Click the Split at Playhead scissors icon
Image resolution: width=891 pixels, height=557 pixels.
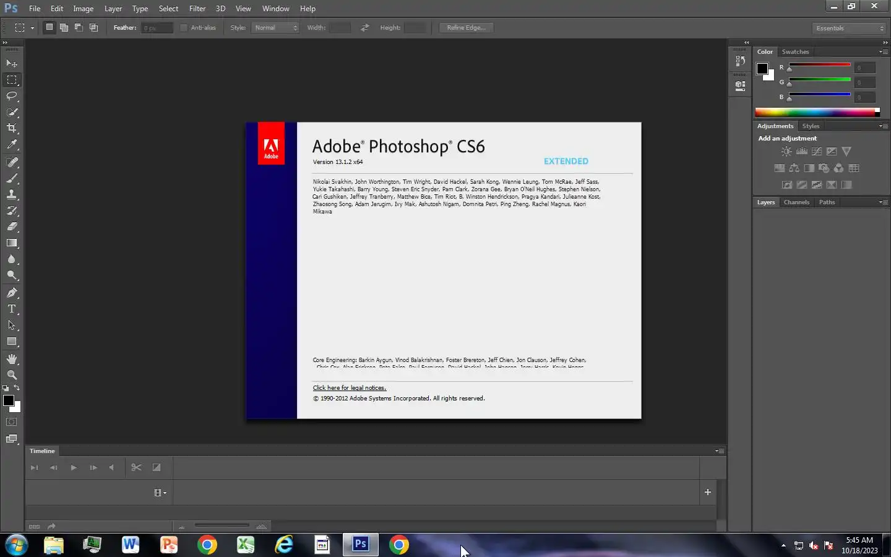coord(137,468)
